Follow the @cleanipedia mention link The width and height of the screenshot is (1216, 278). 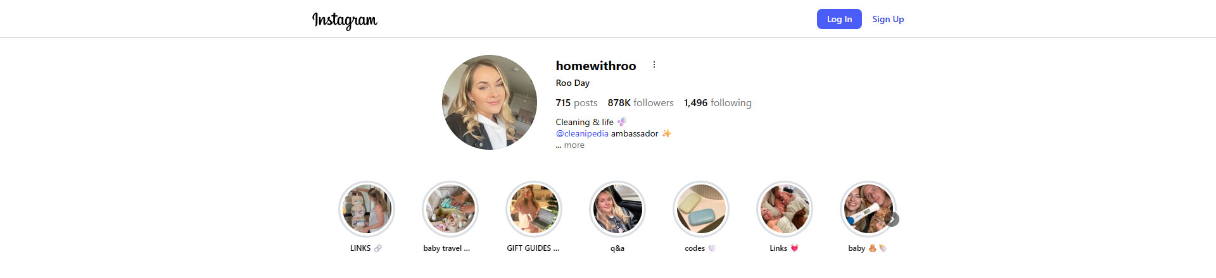pyautogui.click(x=582, y=134)
